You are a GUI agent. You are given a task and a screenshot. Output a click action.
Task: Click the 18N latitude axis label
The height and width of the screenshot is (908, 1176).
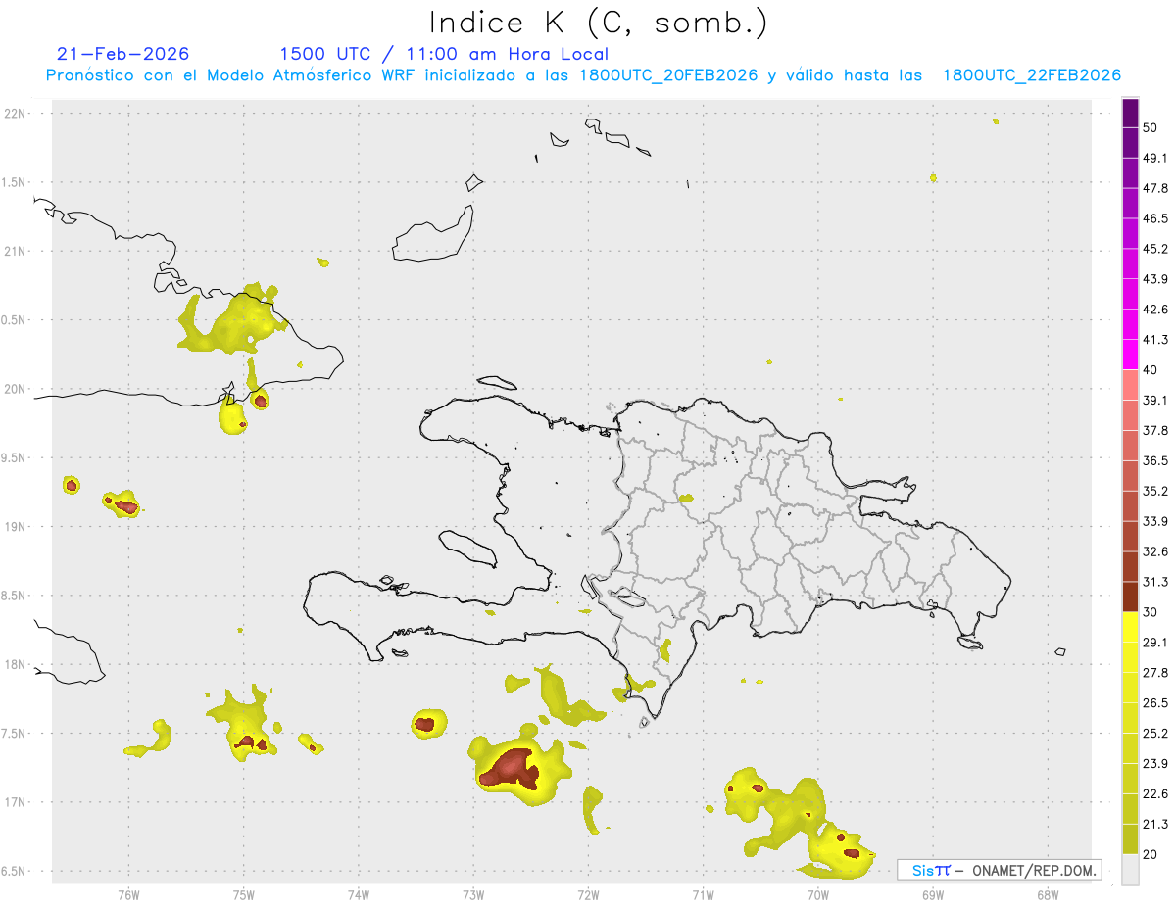pos(17,664)
